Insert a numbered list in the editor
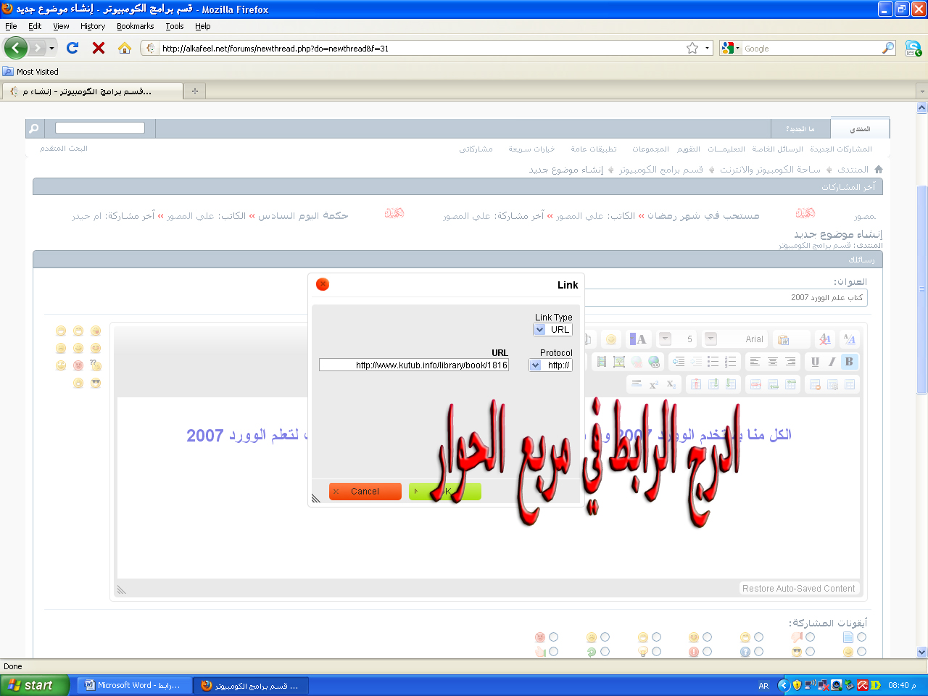This screenshot has height=696, width=928. coord(730,362)
